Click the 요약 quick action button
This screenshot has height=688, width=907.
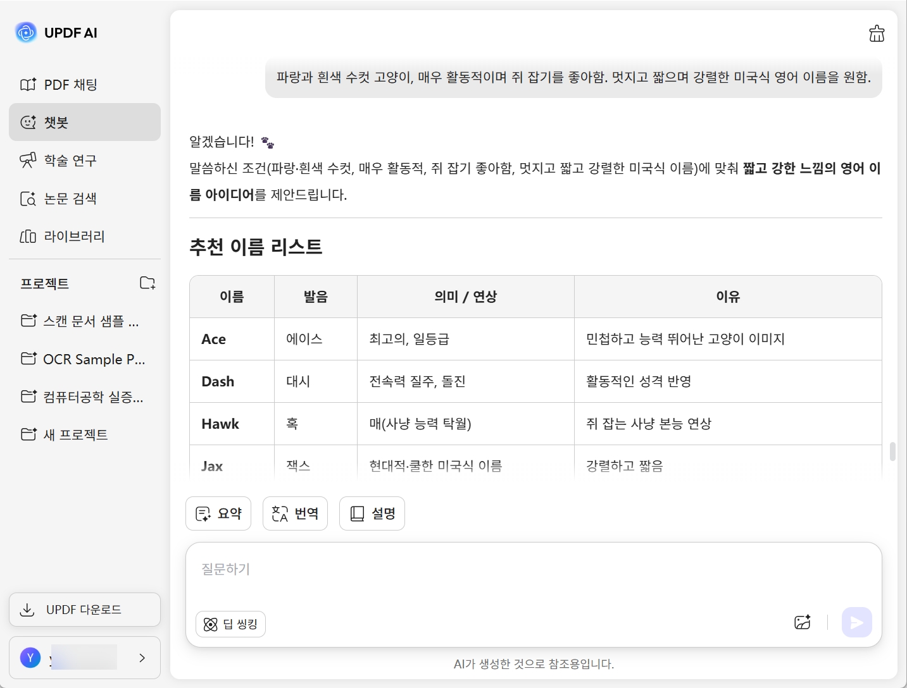tap(218, 513)
